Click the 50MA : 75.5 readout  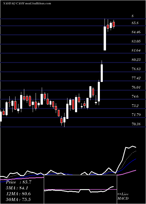pos(18,200)
